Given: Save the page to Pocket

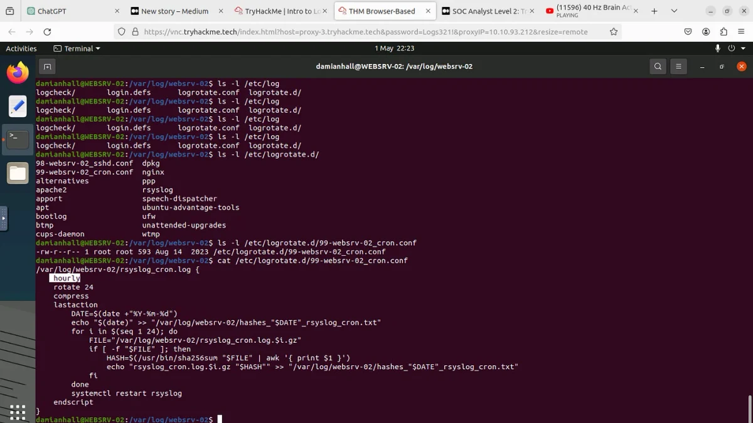Looking at the screenshot, I should coord(688,32).
